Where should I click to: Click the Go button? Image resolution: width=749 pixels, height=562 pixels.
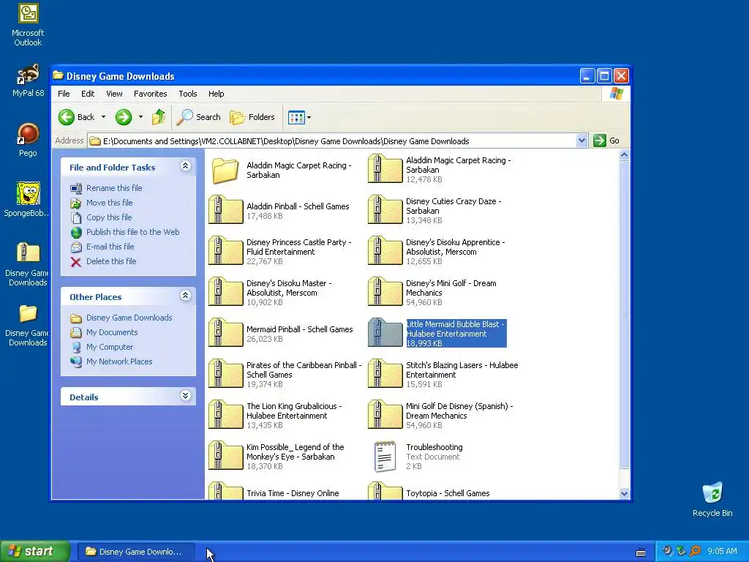606,140
